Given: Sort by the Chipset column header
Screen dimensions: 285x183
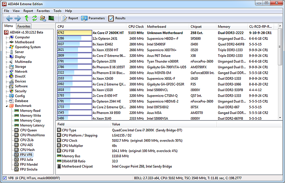Looking at the screenshot, I should click(203, 27).
